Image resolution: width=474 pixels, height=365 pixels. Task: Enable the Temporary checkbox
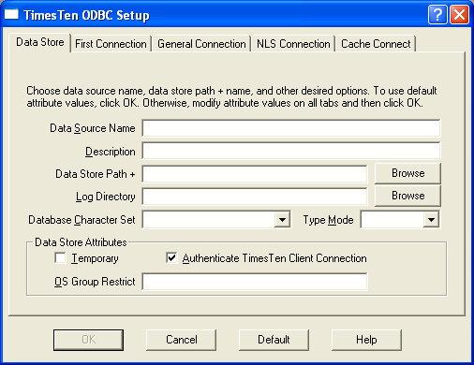(60, 258)
